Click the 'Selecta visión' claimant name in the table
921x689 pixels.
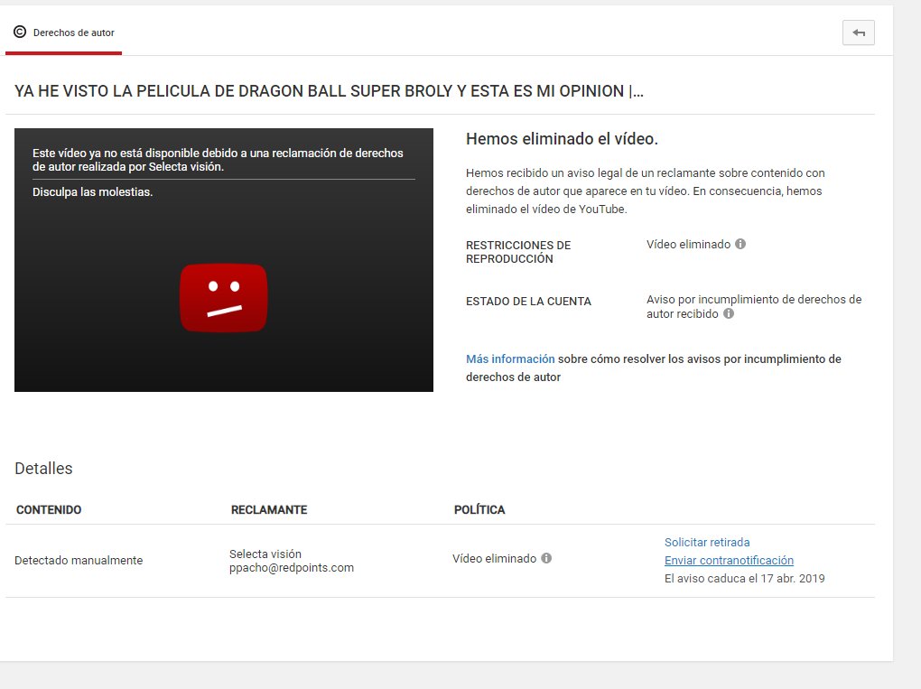265,554
